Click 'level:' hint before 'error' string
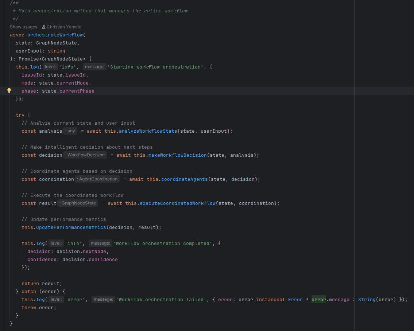This screenshot has width=414, height=331. point(56,300)
